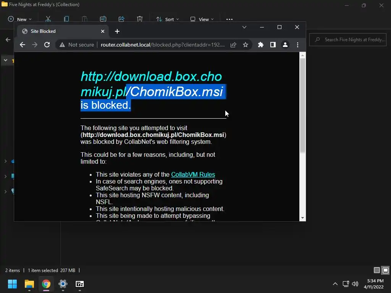Open the Windows Start menu
This screenshot has width=391, height=293.
point(12,284)
